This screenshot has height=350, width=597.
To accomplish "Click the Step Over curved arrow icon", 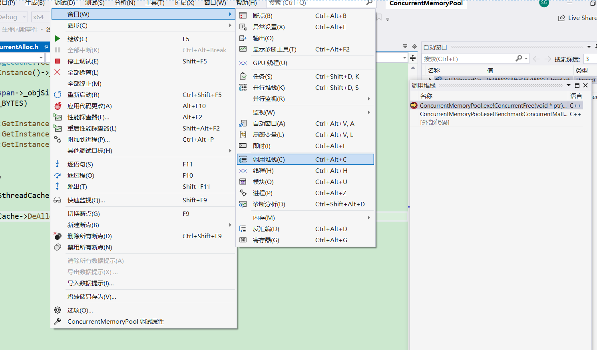I will click(x=58, y=175).
